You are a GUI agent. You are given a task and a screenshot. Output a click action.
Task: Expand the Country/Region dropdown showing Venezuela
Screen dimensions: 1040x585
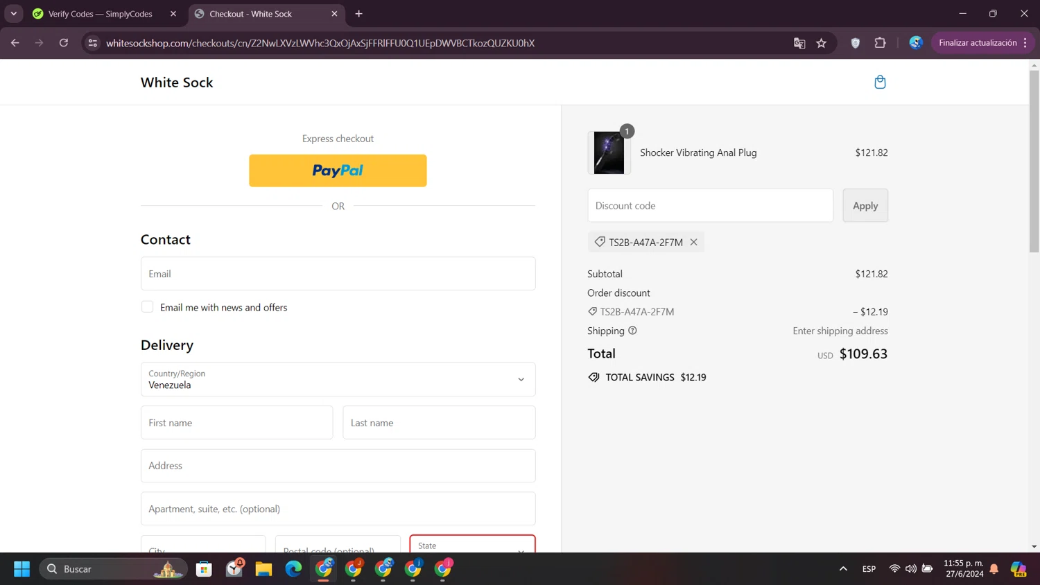coord(338,379)
